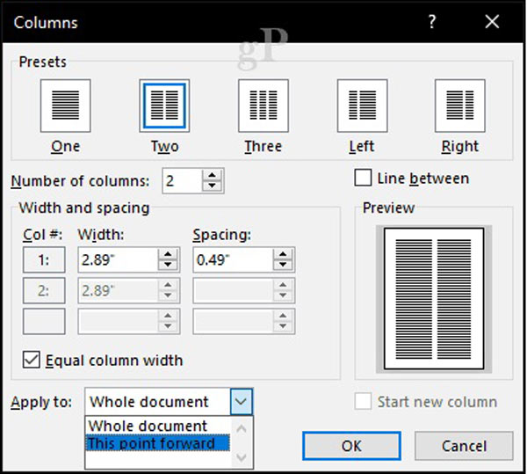Increase number of columns with up arrow
The height and width of the screenshot is (474, 527).
pyautogui.click(x=212, y=175)
